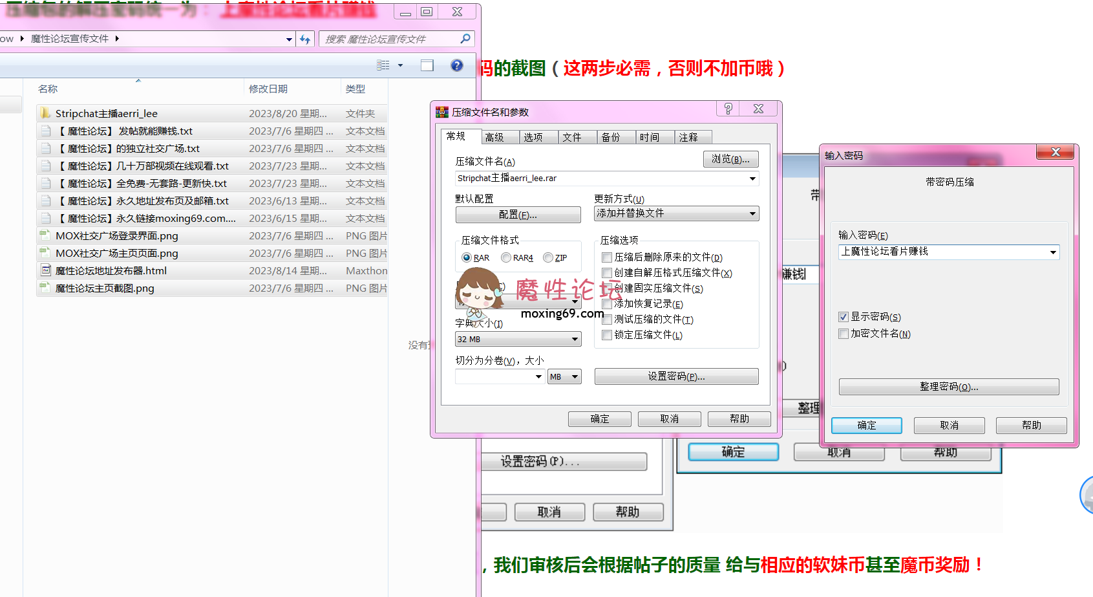Uncheck the 显示密码 checkbox
This screenshot has height=597, width=1093.
pyautogui.click(x=844, y=316)
